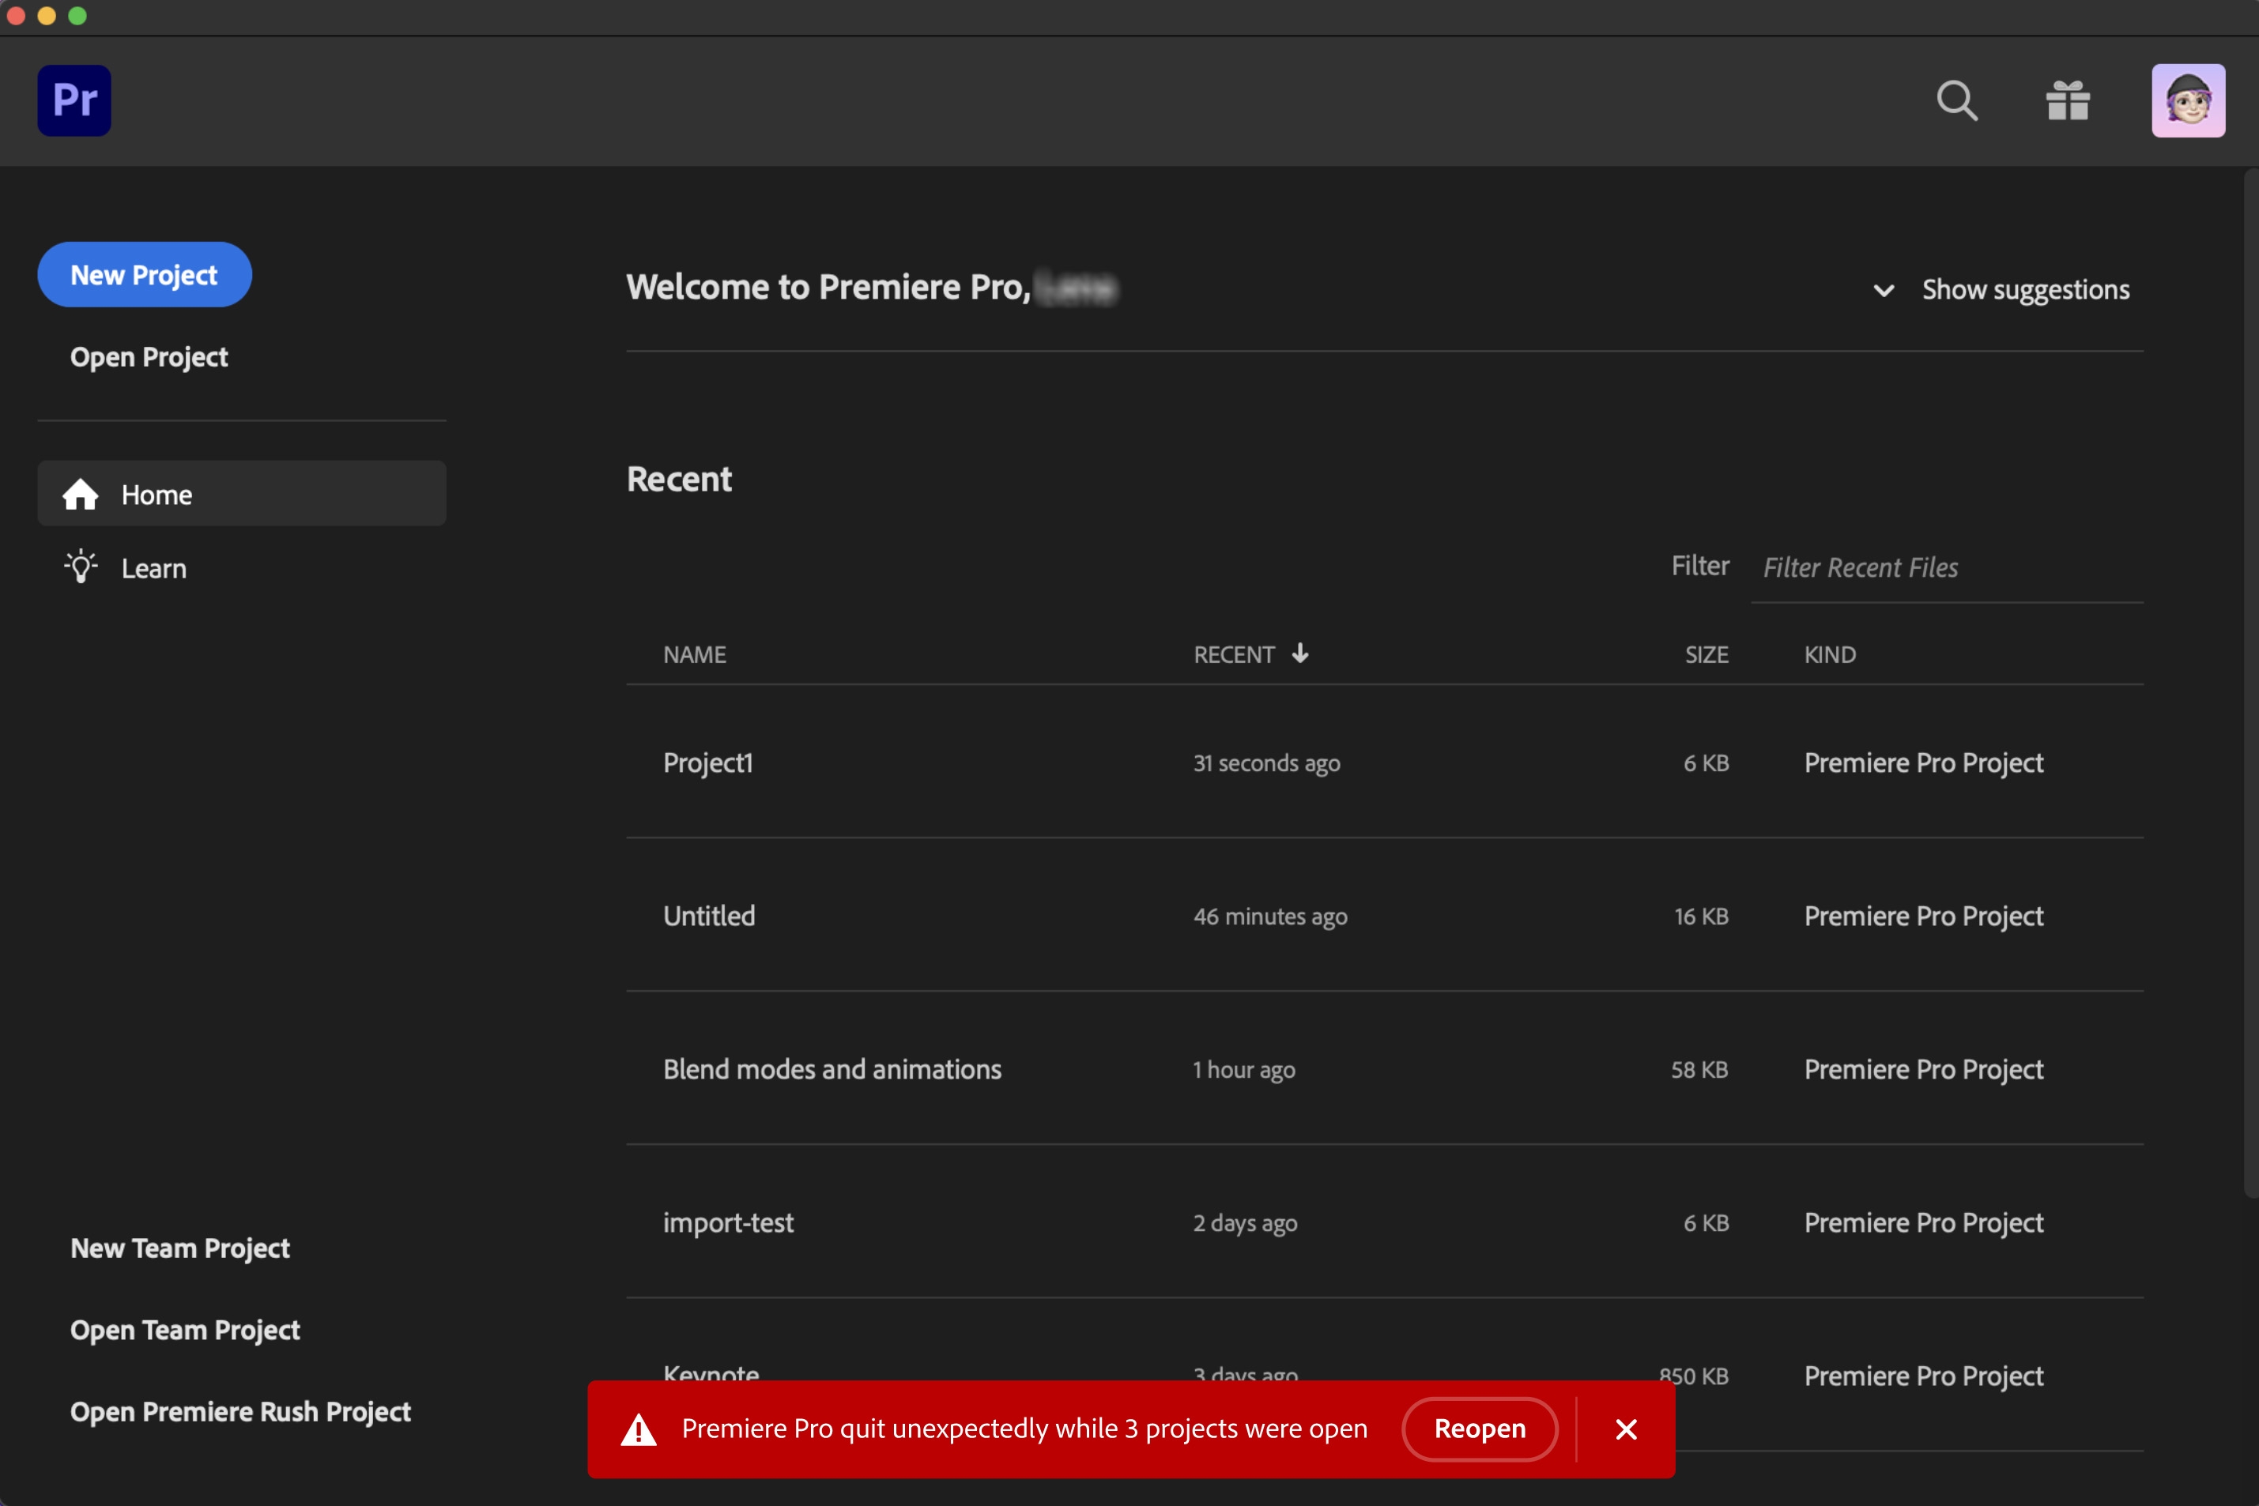Expand the Show suggestions section

2026,289
